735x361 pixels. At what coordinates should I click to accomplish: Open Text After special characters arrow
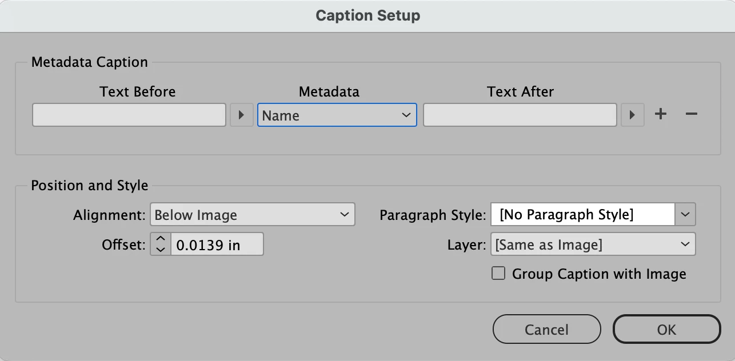(x=632, y=115)
